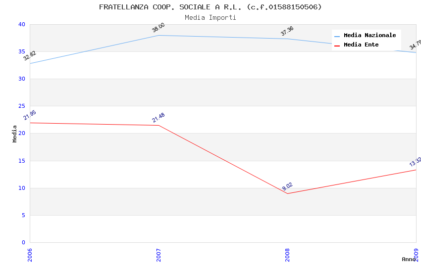Screen dimensions: 421x272
Task: Click the 13.32 data point label
Action: 415,162
